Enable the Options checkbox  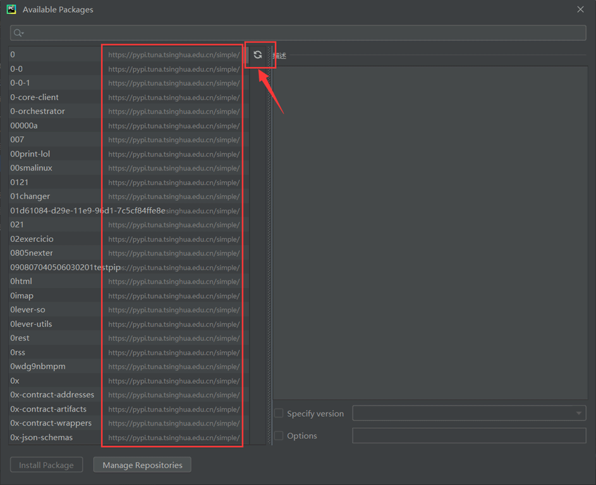279,436
